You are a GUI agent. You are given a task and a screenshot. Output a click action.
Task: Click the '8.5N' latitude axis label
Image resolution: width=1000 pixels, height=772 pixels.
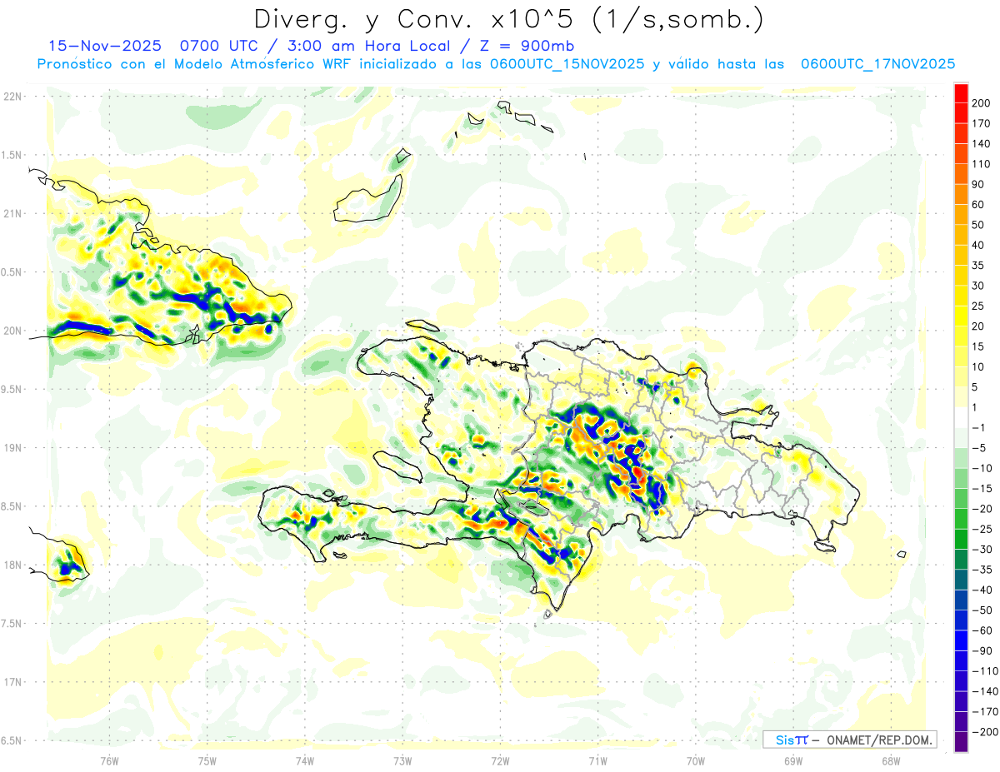click(x=12, y=506)
